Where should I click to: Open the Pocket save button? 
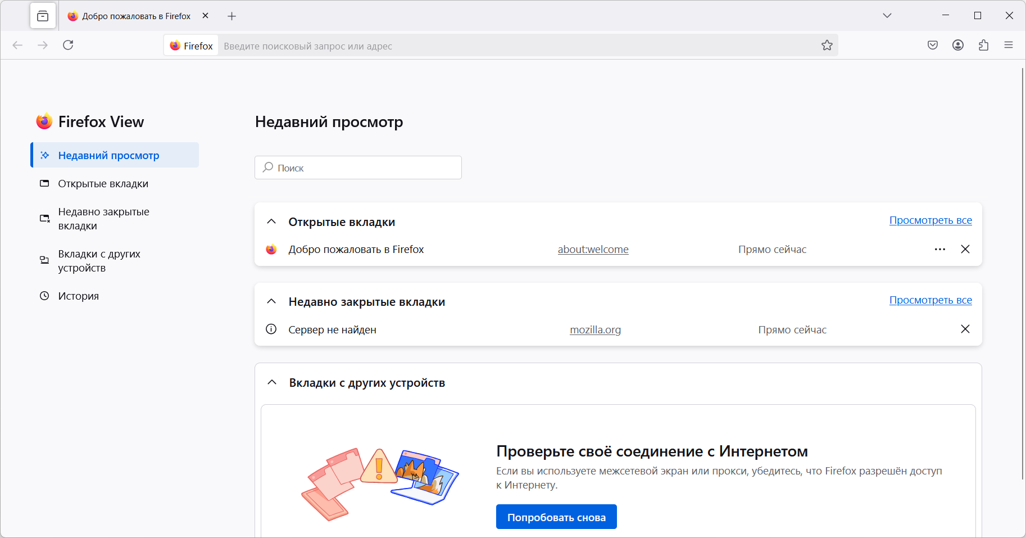click(x=933, y=45)
